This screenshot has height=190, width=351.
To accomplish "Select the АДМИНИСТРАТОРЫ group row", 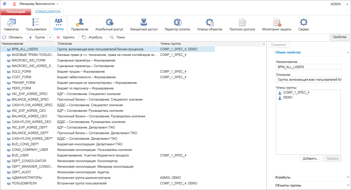I will 107,178.
